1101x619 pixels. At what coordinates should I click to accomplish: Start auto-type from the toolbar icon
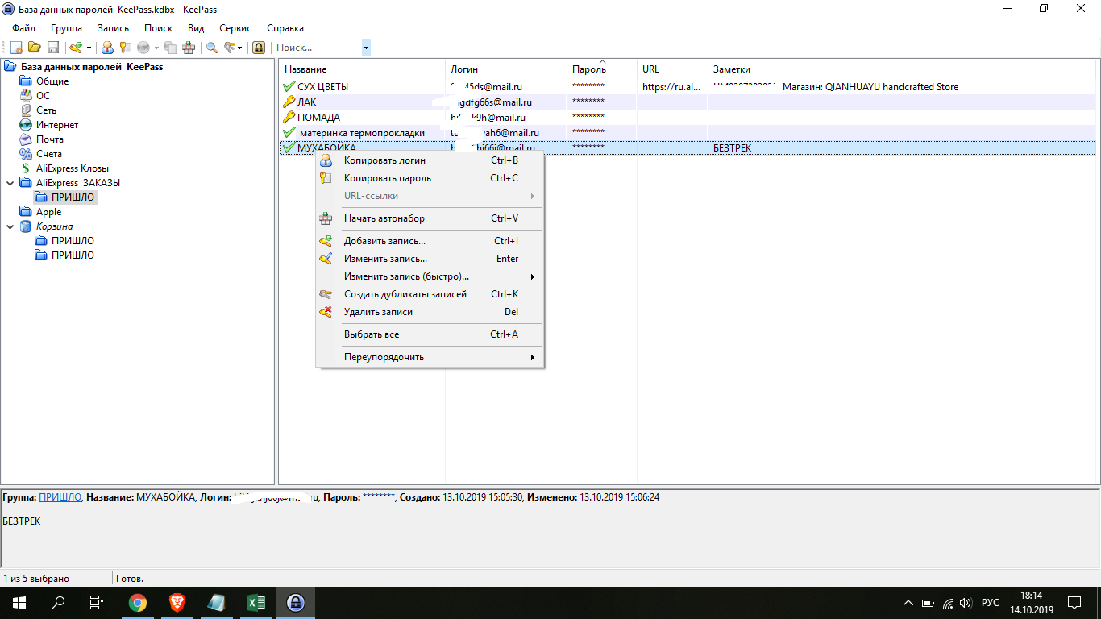(x=189, y=48)
